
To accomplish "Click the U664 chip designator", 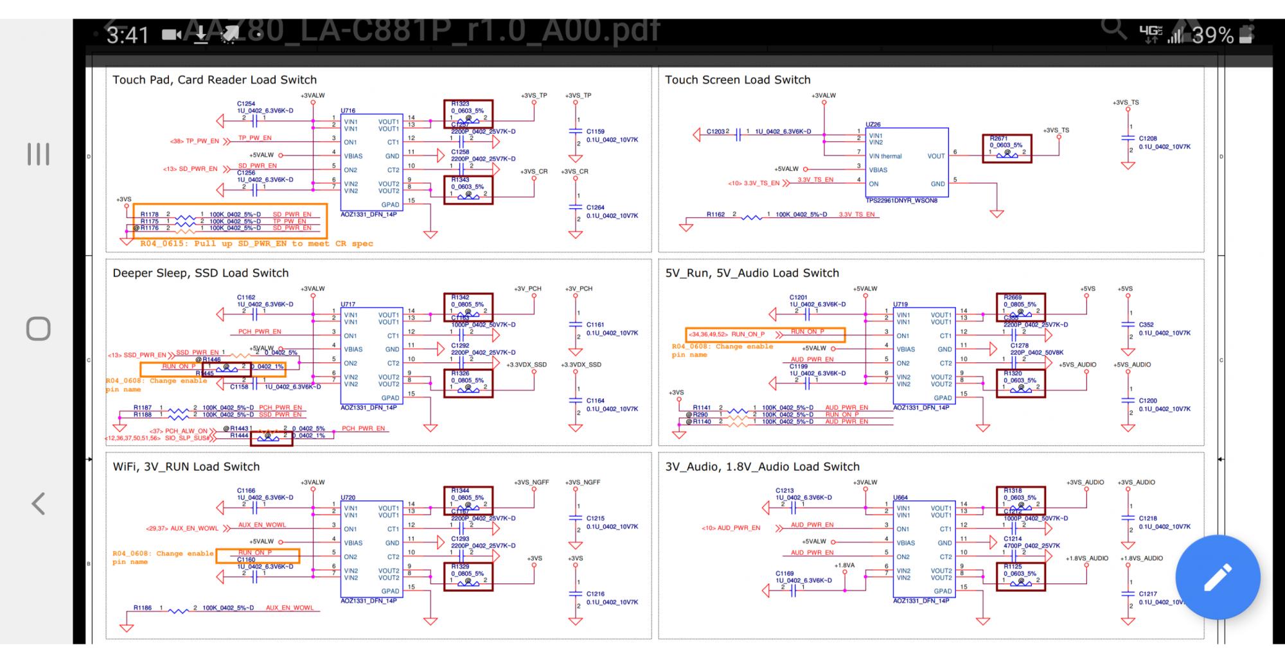I will 900,498.
